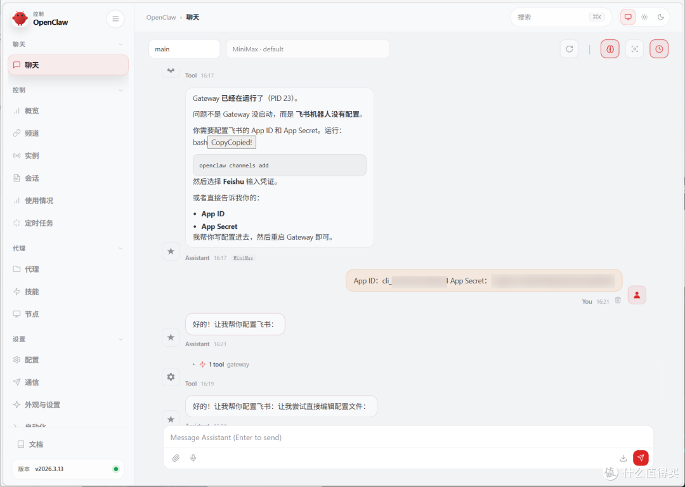
Task: Collapse the 聊天 sidebar section chevron
Action: (121, 44)
